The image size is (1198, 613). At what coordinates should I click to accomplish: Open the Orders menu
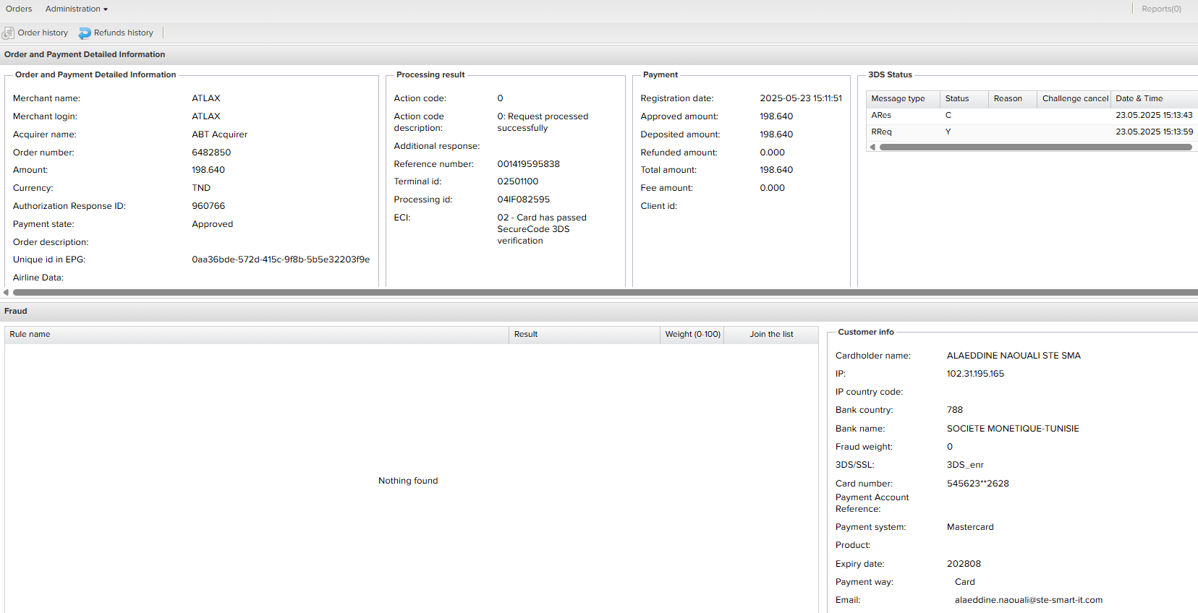point(19,9)
